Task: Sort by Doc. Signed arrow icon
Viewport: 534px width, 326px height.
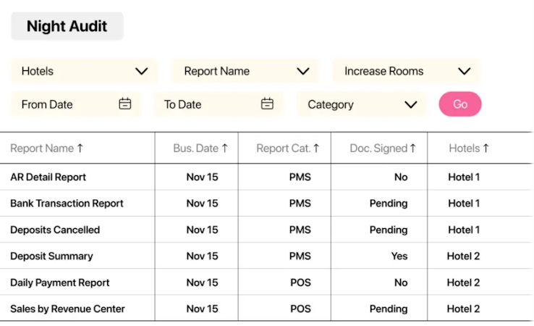Action: 412,149
